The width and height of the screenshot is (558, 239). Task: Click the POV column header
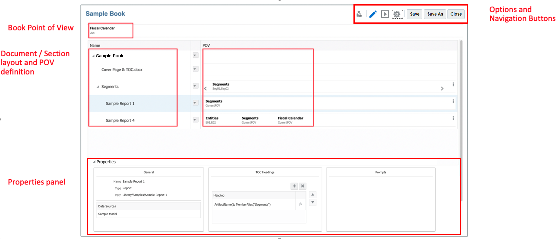coord(206,46)
